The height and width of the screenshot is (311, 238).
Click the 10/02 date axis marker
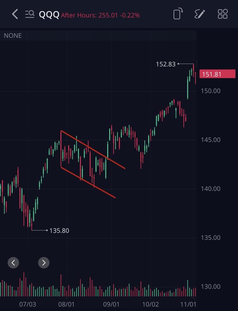[151, 304]
